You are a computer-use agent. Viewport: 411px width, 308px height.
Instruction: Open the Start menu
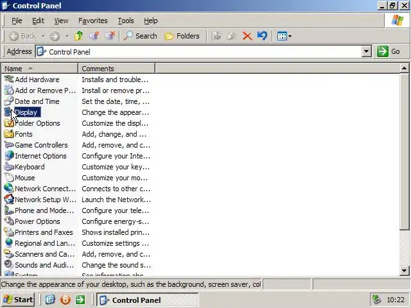point(18,300)
